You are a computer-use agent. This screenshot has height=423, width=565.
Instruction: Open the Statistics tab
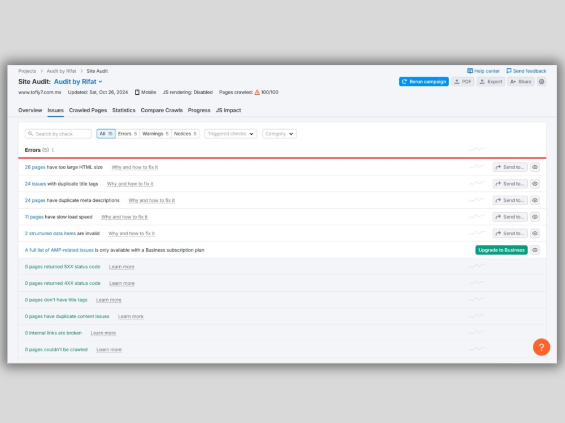click(x=124, y=111)
